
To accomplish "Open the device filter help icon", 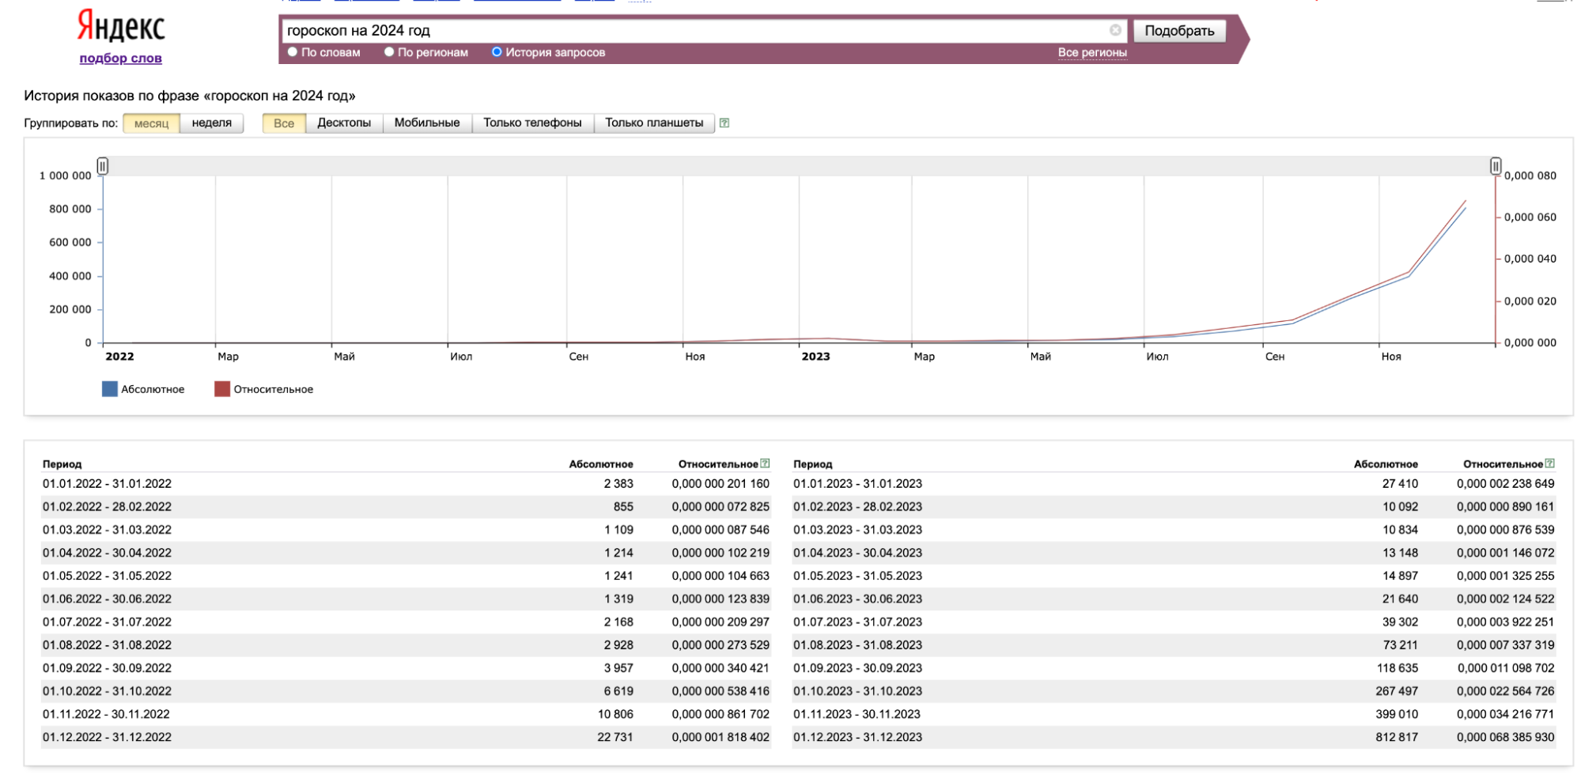I will (724, 123).
